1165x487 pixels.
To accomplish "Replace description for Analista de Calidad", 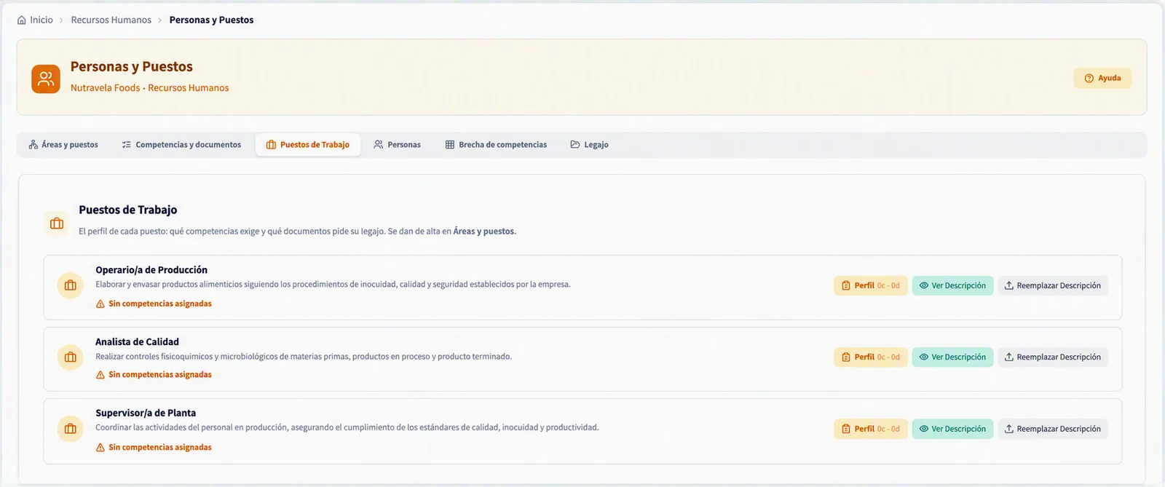I will pos(1053,357).
